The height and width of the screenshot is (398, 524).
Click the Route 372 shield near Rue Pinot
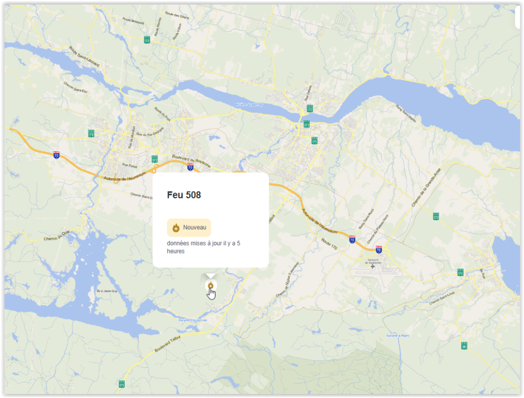[x=155, y=159]
